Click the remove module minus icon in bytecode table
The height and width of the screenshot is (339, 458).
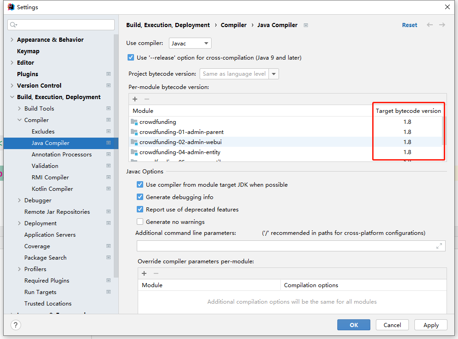coord(147,99)
